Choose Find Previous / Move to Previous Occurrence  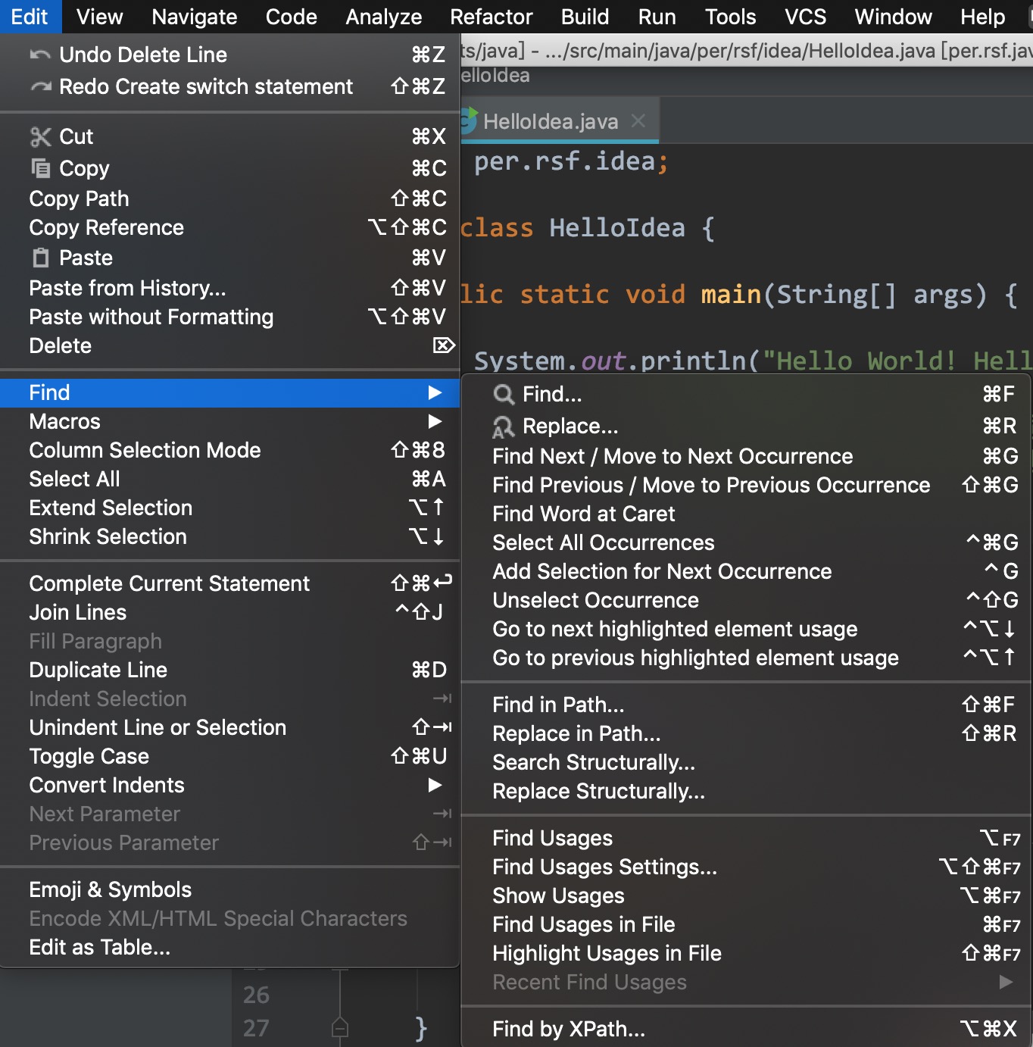(746, 485)
